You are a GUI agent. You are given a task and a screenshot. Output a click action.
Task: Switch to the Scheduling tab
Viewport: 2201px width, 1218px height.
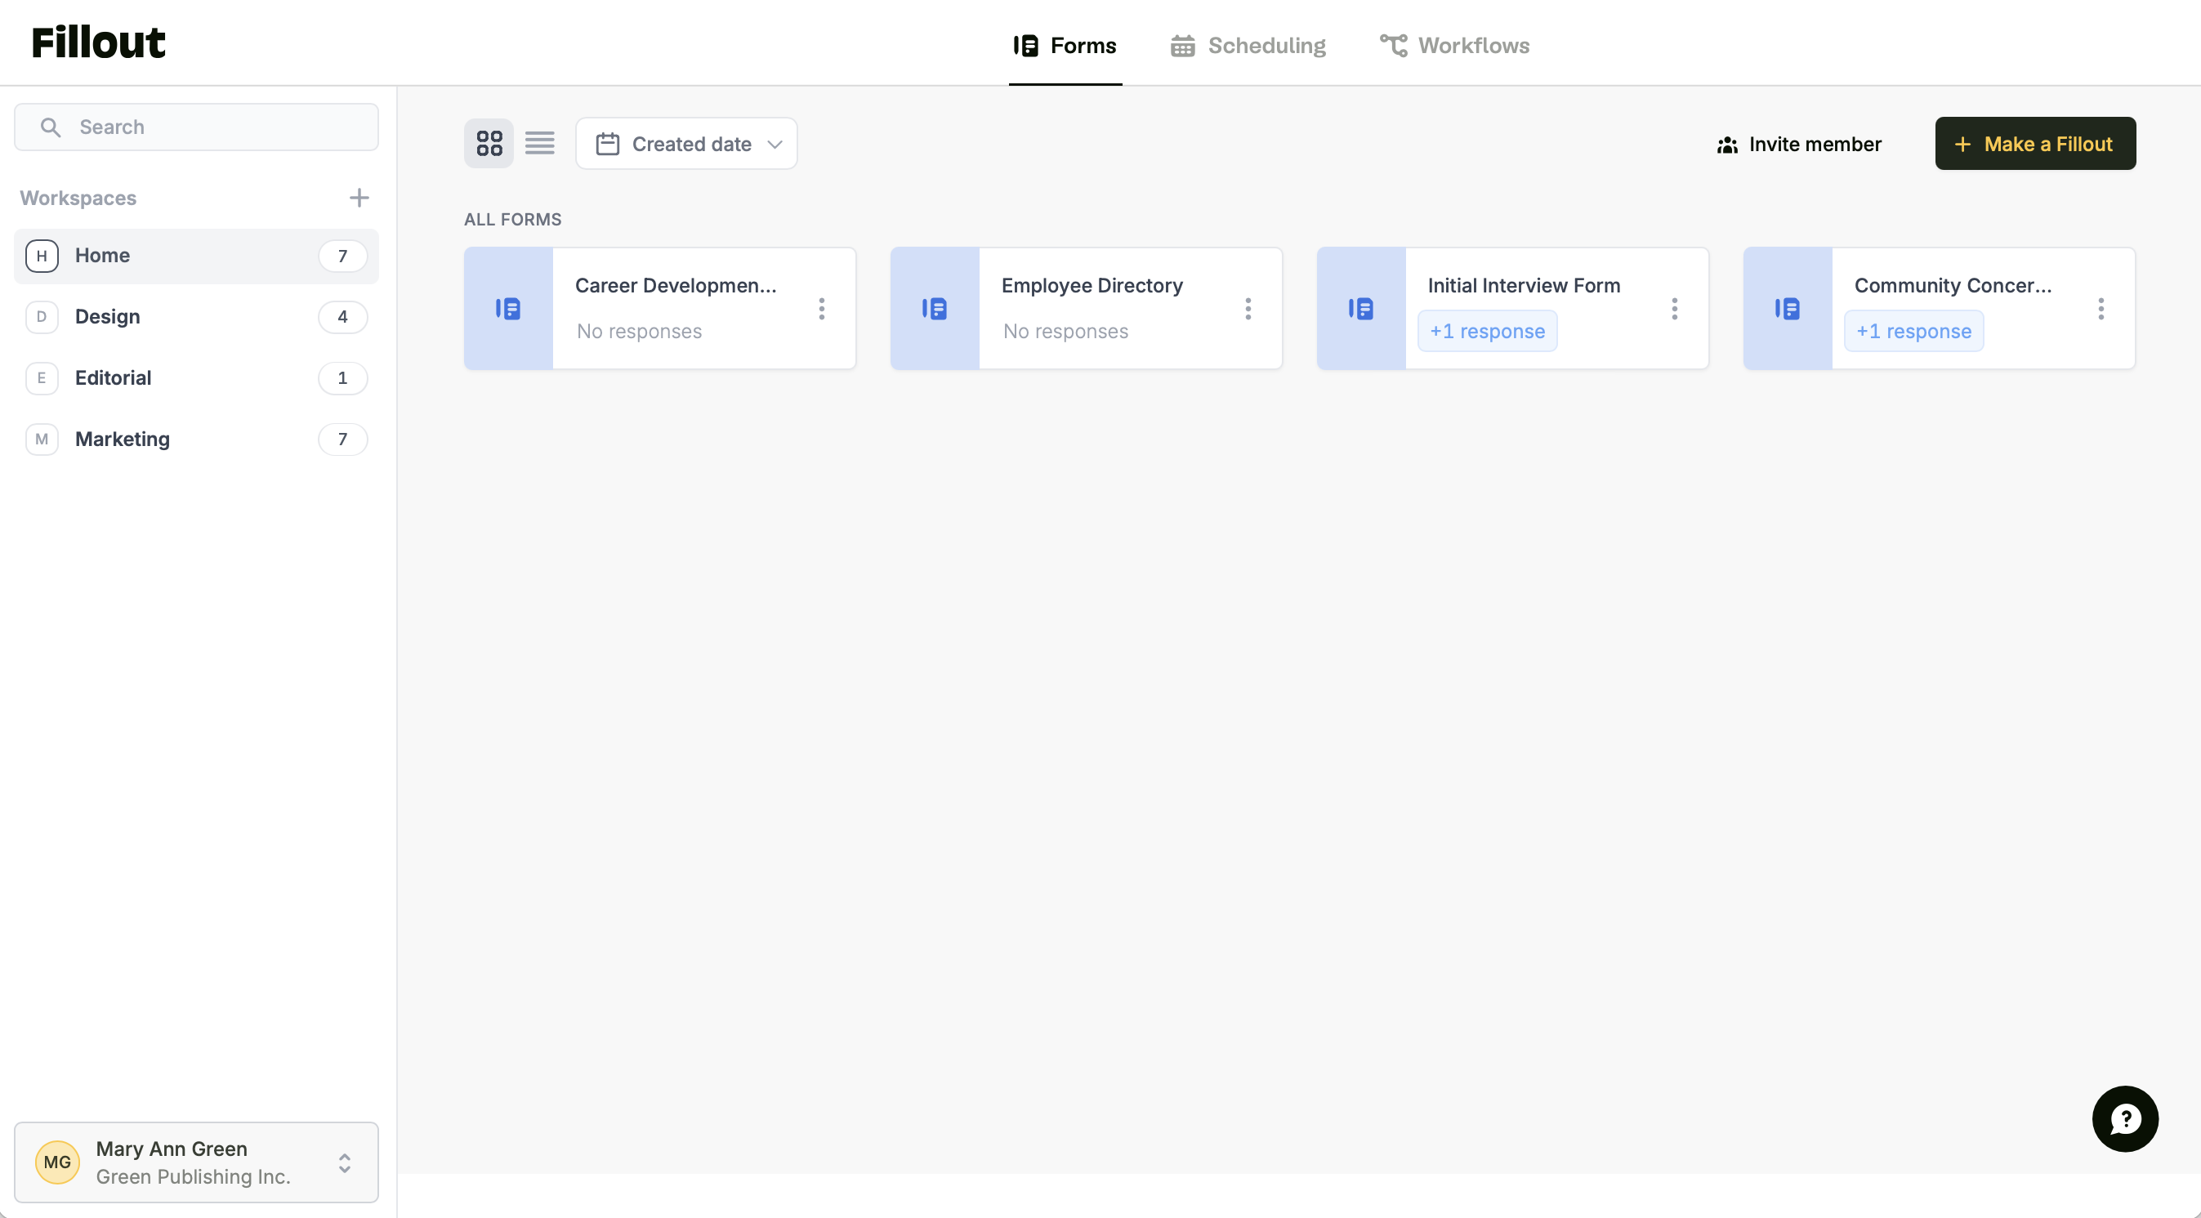tap(1248, 45)
